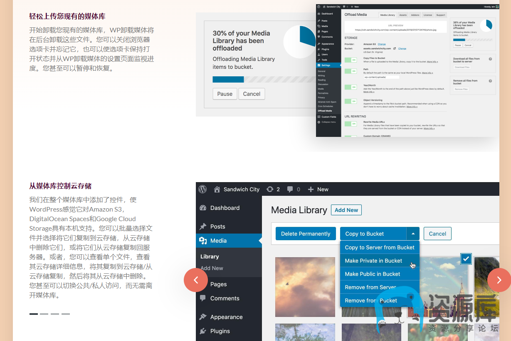The height and width of the screenshot is (341, 511).
Task: Click the WordPress logo icon in admin bar
Action: point(202,189)
